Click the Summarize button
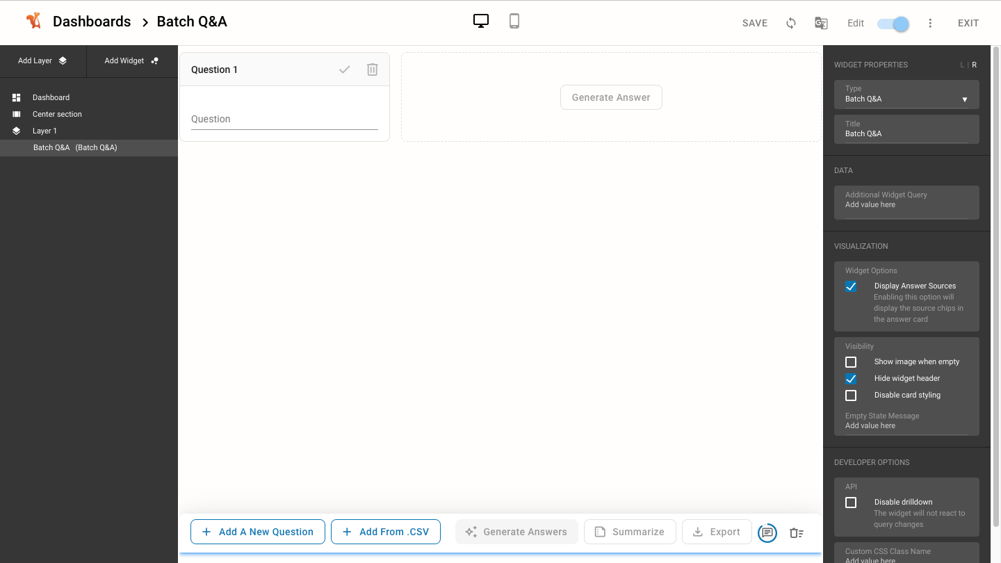 tap(630, 532)
